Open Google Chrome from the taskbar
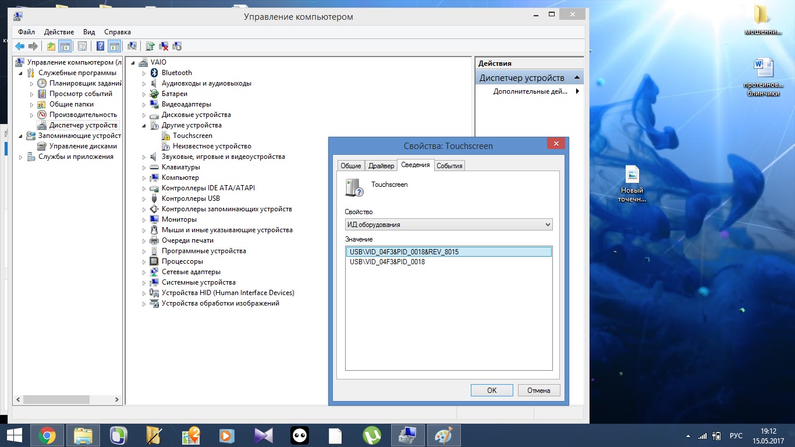795x447 pixels. 47,435
